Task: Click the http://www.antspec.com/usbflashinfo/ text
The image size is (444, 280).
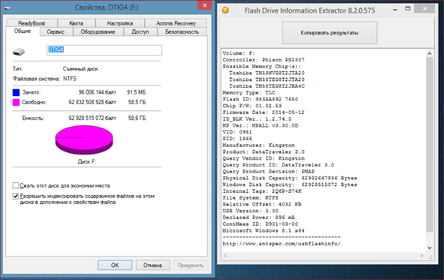Action: [x=281, y=244]
